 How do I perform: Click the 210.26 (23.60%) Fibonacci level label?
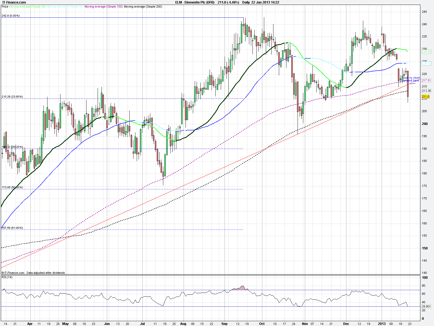pos(12,96)
